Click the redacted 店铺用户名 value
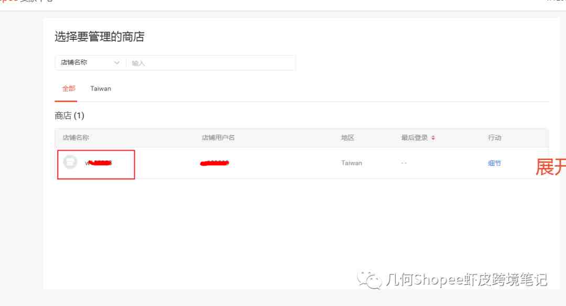This screenshot has height=306, width=566. [214, 163]
